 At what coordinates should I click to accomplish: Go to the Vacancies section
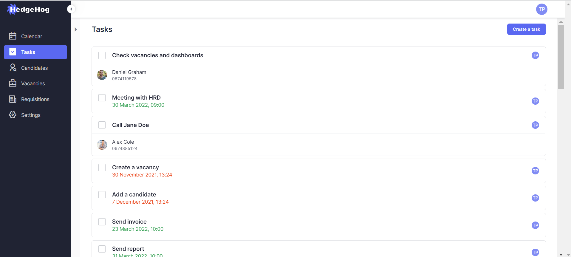pyautogui.click(x=33, y=83)
